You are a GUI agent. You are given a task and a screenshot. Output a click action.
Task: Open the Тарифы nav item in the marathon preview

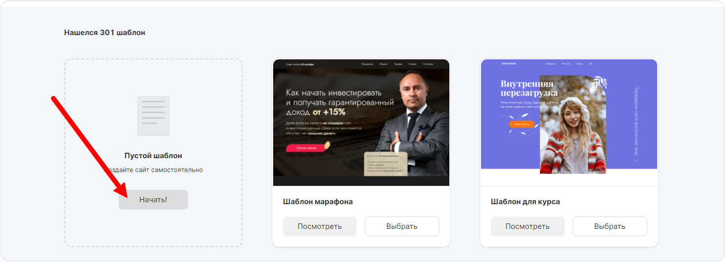point(398,64)
